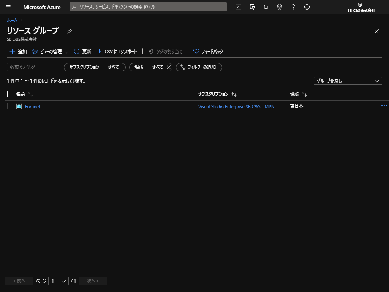Viewport: 389px width, 292px height.
Task: Open the page number dropdown
Action: tap(59, 281)
